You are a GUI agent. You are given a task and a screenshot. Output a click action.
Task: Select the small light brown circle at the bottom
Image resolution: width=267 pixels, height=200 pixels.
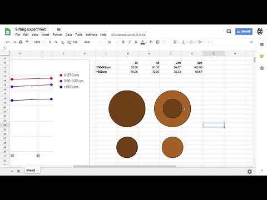click(x=172, y=147)
